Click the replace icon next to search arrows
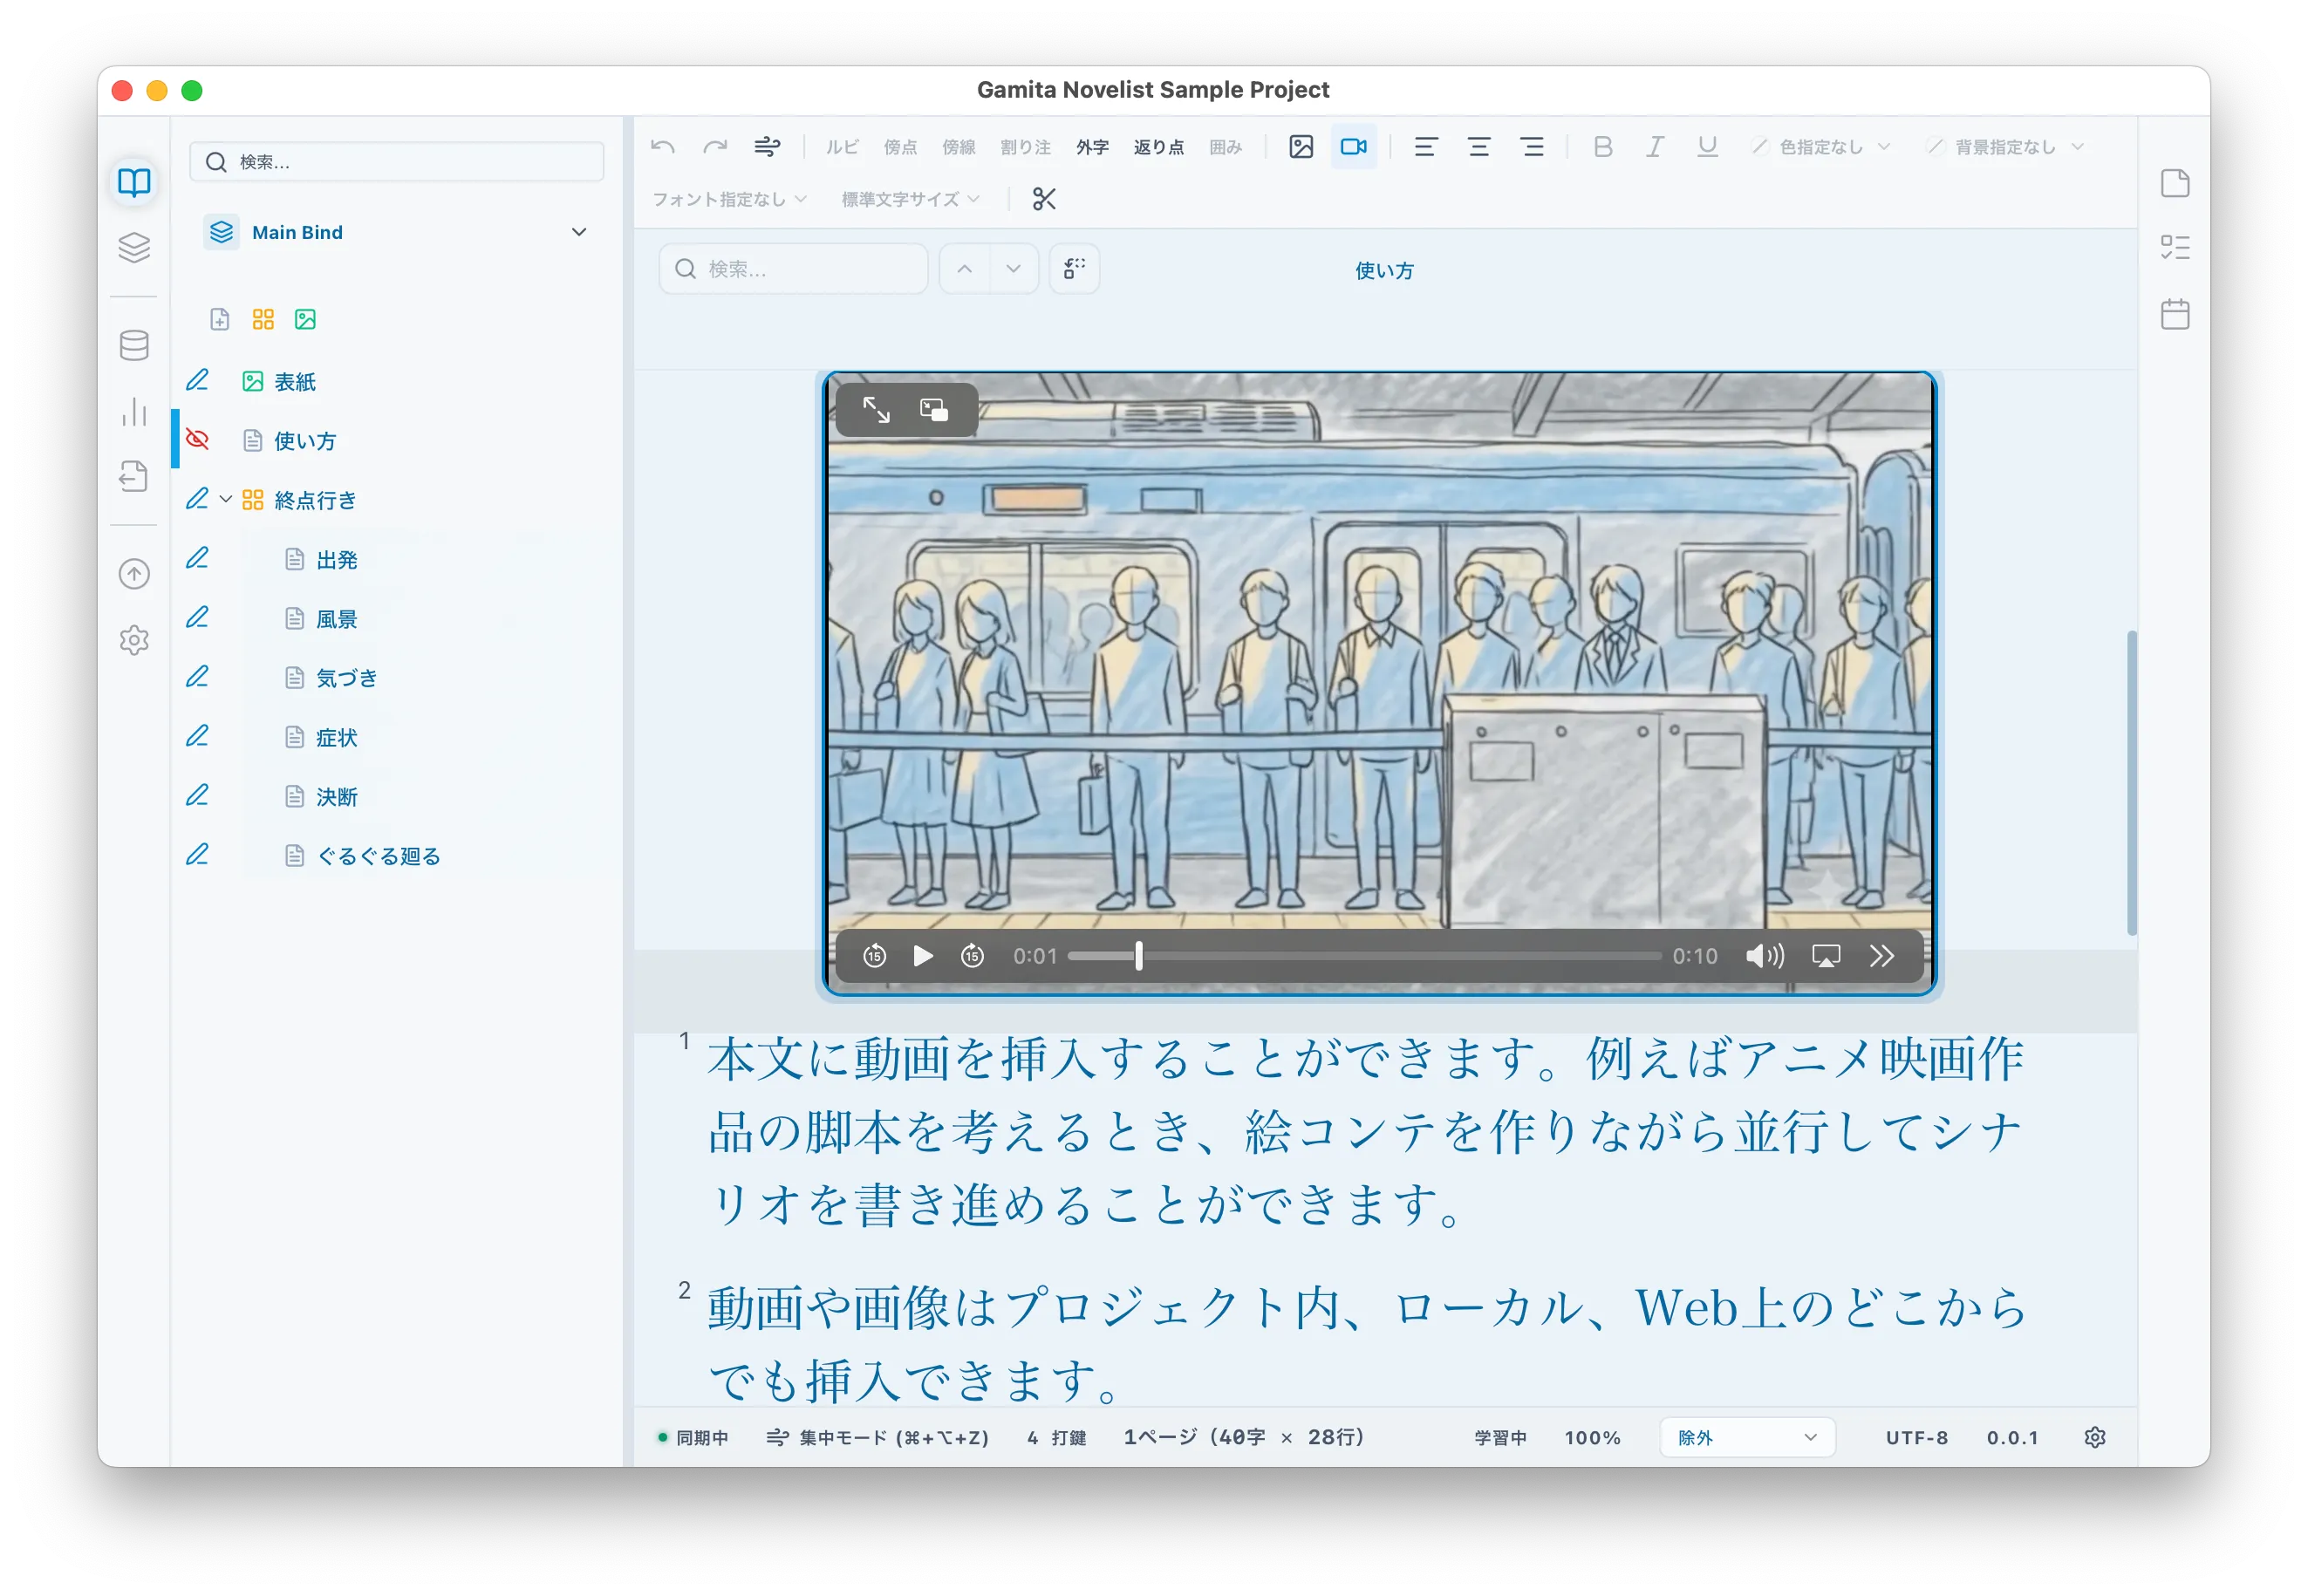Image resolution: width=2308 pixels, height=1596 pixels. 1074,268
